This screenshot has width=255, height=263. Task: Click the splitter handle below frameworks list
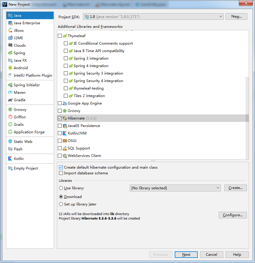point(153,161)
